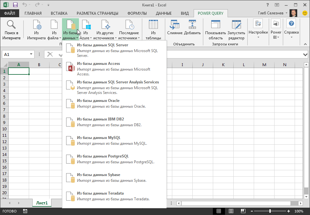Select column header K
Image resolution: width=310 pixels, height=215 pixels.
(x=223, y=65)
